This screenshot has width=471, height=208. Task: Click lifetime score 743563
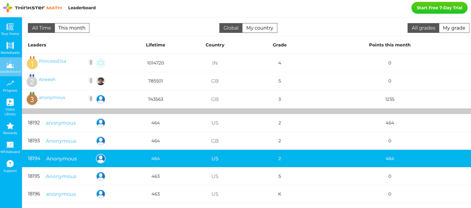pyautogui.click(x=156, y=99)
